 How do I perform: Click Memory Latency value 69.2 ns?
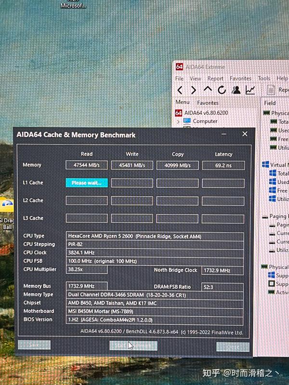coord(223,166)
